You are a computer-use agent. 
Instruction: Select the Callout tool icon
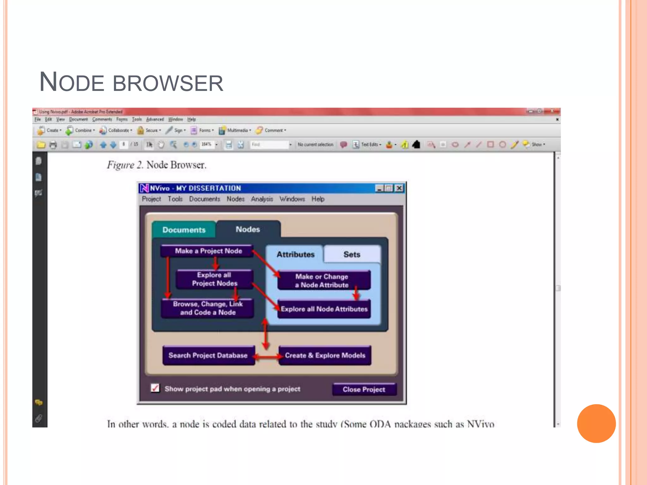(431, 145)
